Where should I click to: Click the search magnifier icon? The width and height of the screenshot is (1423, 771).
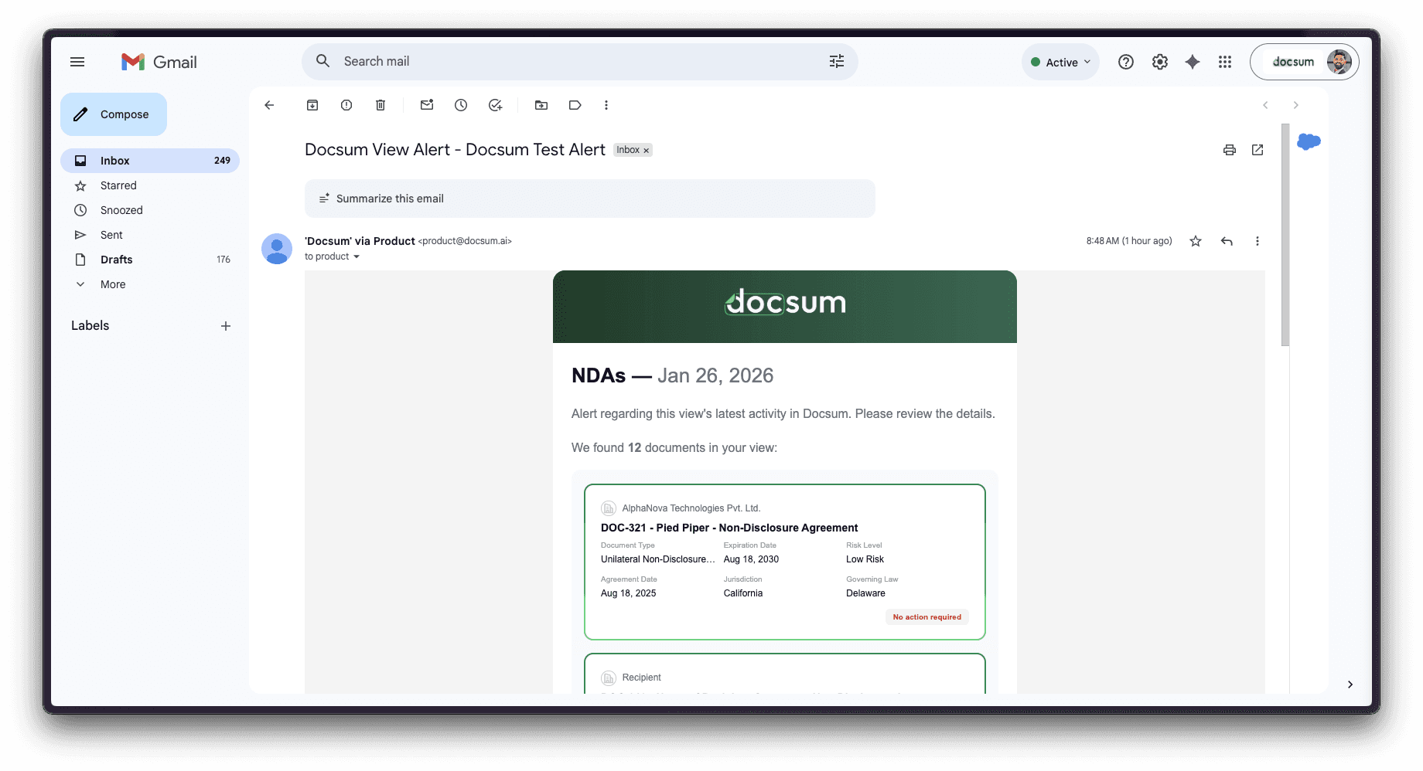323,61
